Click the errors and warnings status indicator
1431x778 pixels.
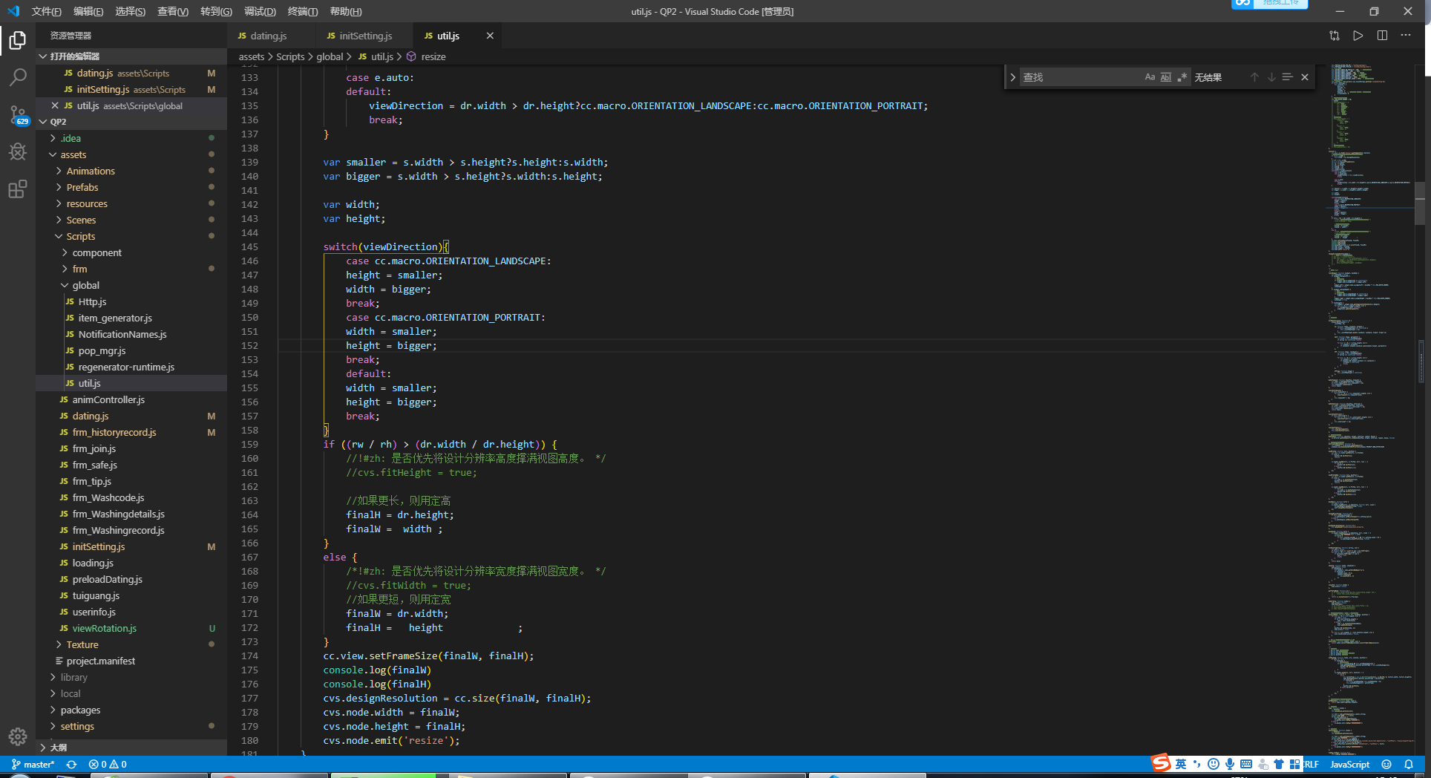[x=108, y=764]
